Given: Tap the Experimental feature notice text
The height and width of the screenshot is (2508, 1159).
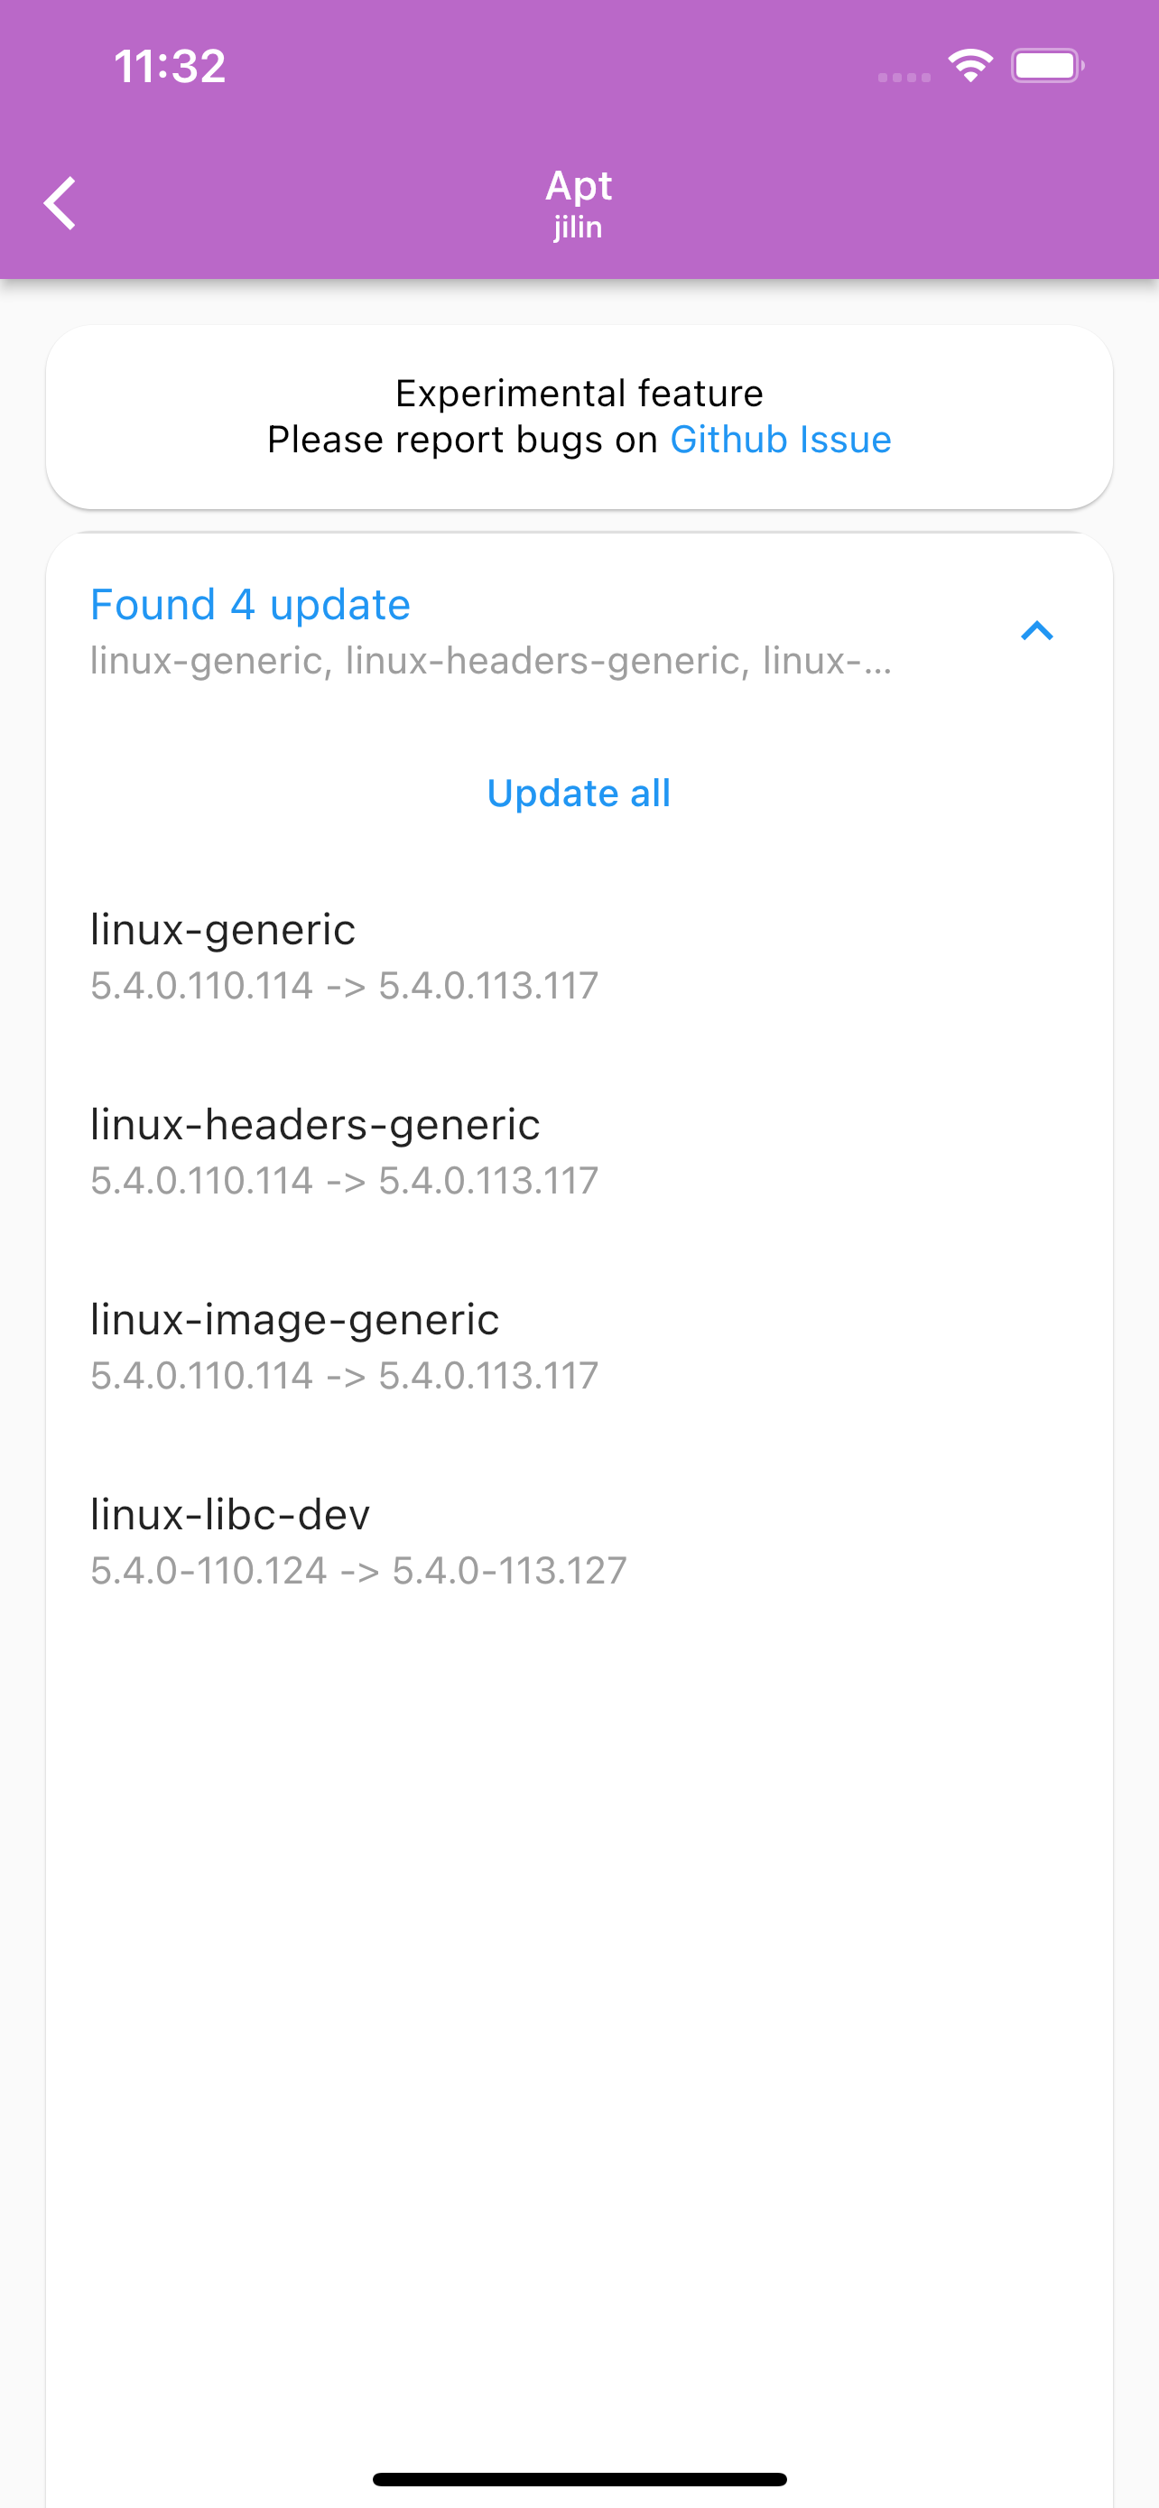Looking at the screenshot, I should point(579,394).
